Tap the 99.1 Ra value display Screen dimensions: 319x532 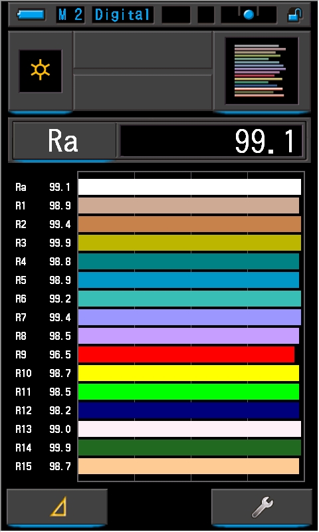[x=211, y=140]
